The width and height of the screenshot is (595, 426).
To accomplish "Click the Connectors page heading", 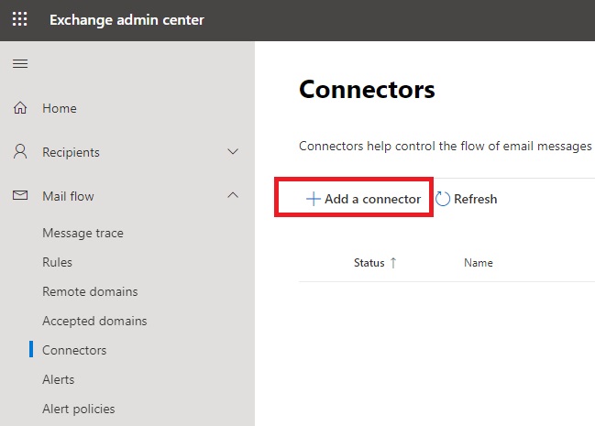I will (x=367, y=90).
